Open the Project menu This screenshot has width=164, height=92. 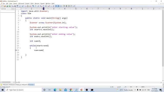(27, 4)
